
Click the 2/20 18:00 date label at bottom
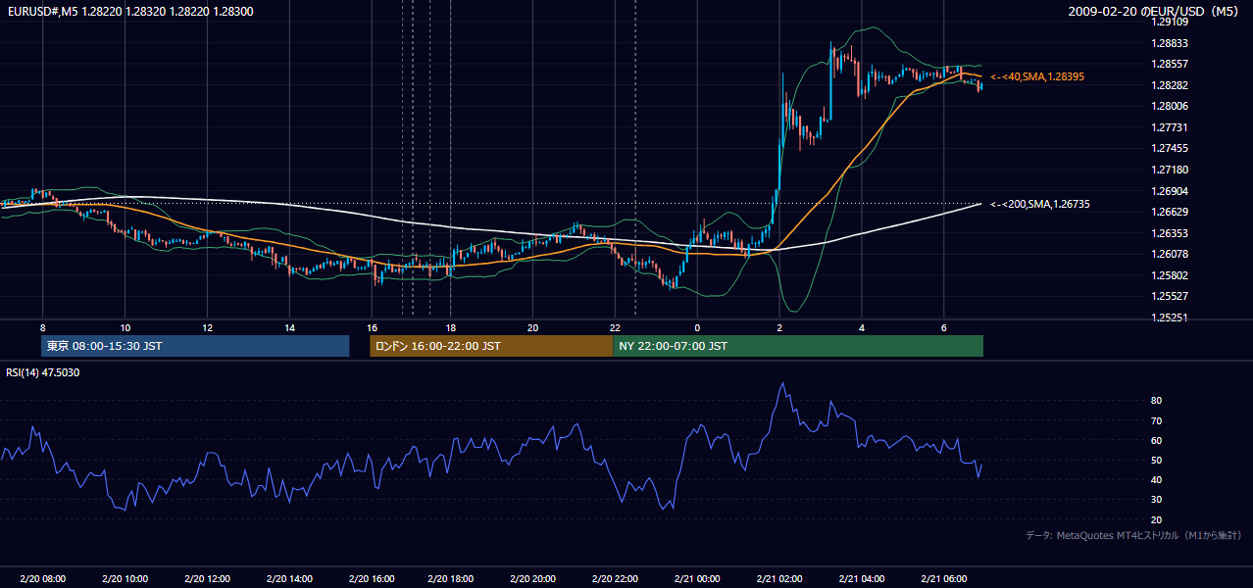point(450,578)
